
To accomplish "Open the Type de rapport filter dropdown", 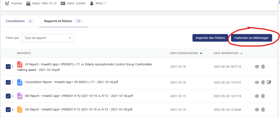I will coord(48,38).
